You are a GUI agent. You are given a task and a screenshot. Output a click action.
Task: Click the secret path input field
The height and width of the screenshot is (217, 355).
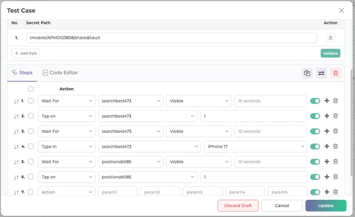click(171, 38)
